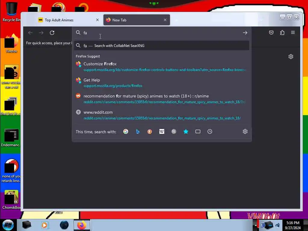Reload the page with the refresh icon
The image size is (308, 231).
click(52, 32)
